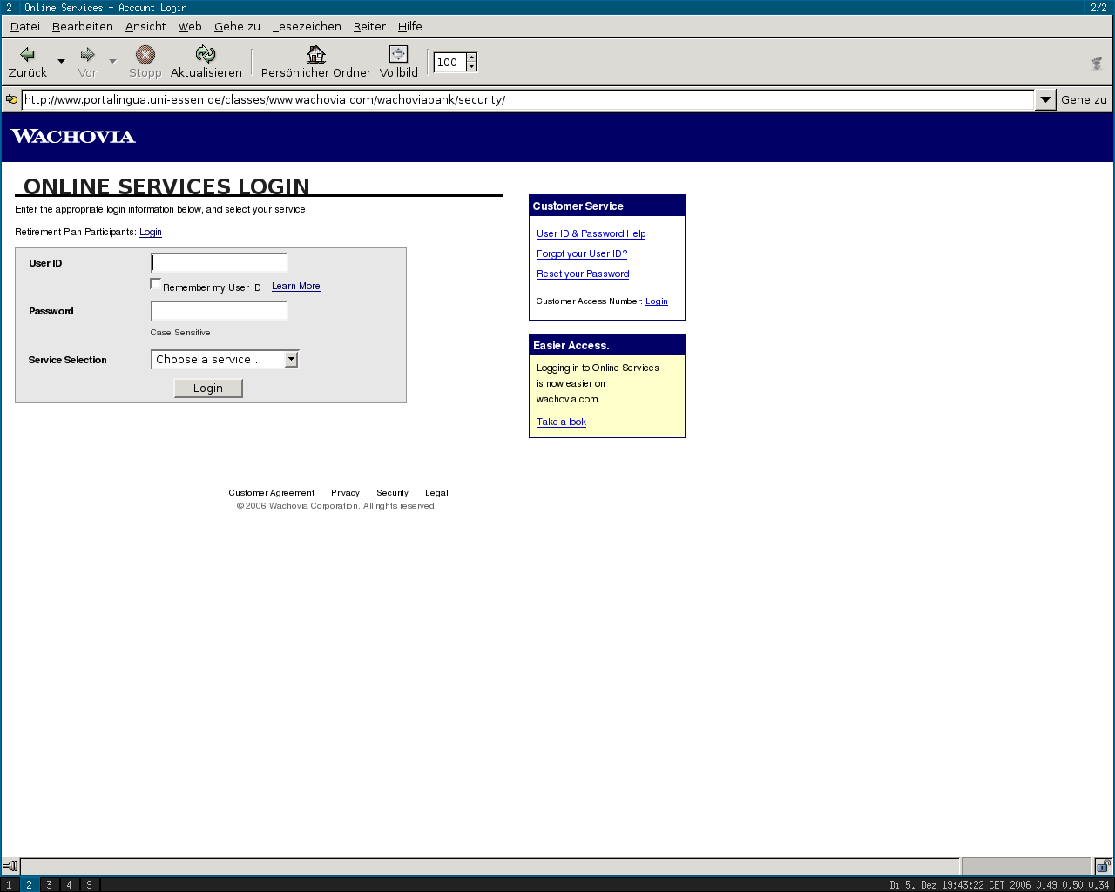Click the ONLINE SERVICES LOGIN heading
Viewport: 1115px width, 892px height.
166,186
